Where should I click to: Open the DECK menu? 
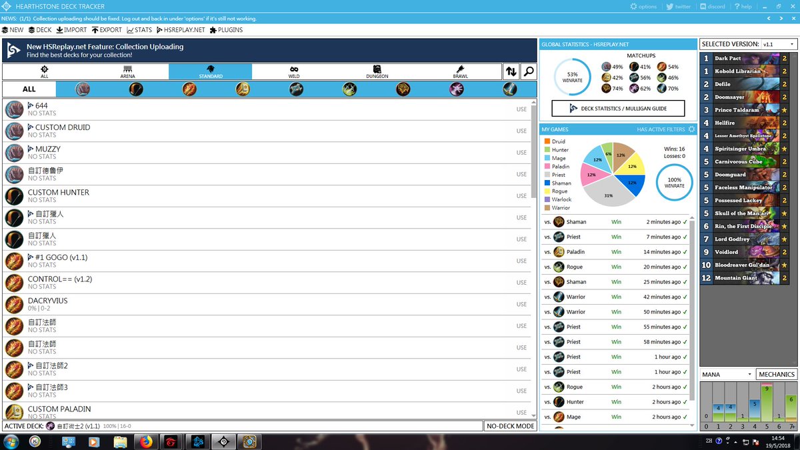coord(40,30)
